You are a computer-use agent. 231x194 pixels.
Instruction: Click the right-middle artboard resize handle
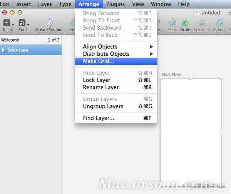click(x=221, y=133)
